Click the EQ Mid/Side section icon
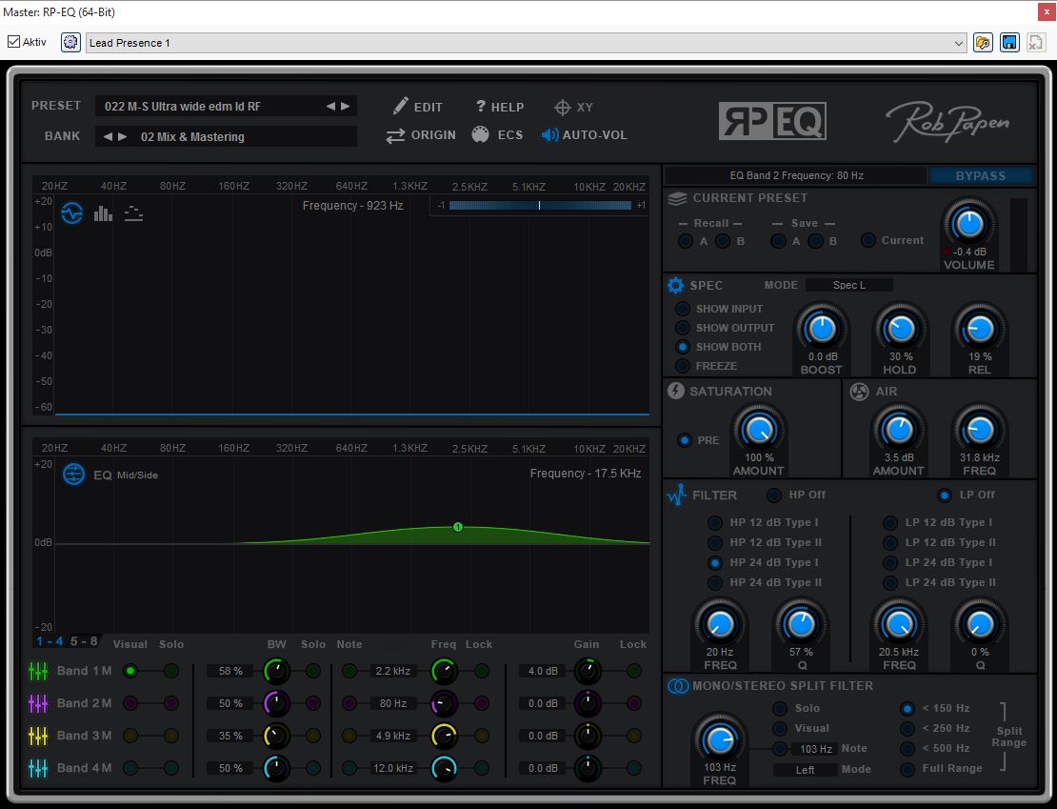This screenshot has height=809, width=1057. [x=73, y=475]
